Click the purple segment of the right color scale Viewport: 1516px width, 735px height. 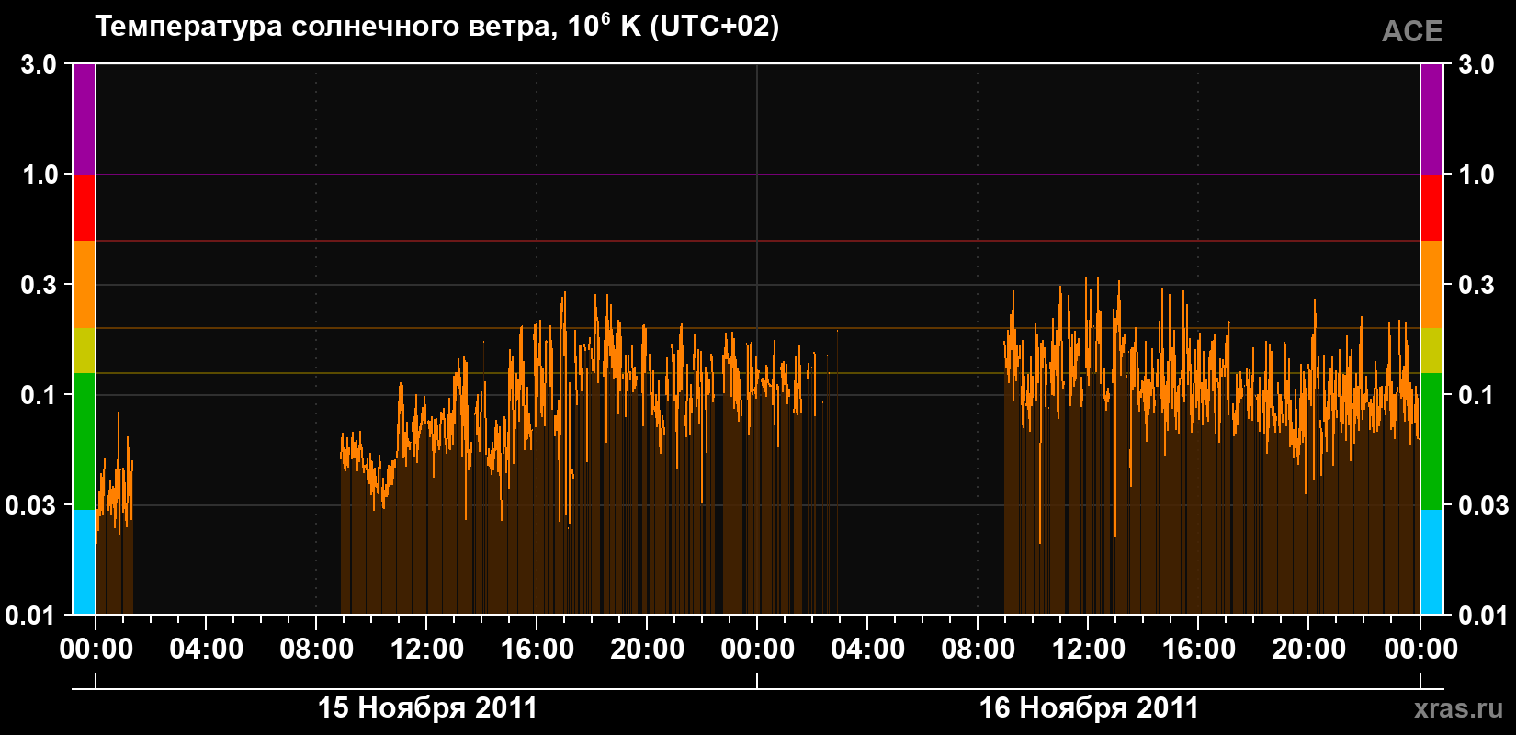pos(1432,119)
